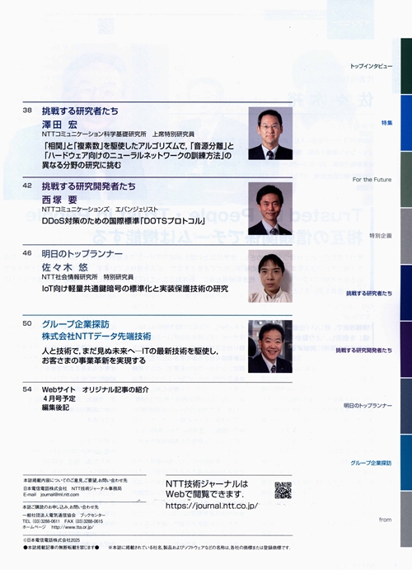Select the 澤田 宏 portrait photo
Image resolution: width=412 pixels, height=570 pixels.
(x=270, y=133)
